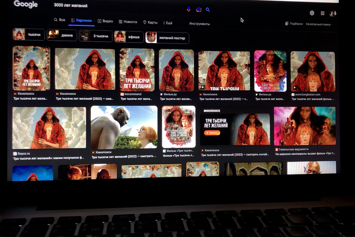Screen dimensions: 355x237
Task: Click the Google logo
Action: [26, 4]
